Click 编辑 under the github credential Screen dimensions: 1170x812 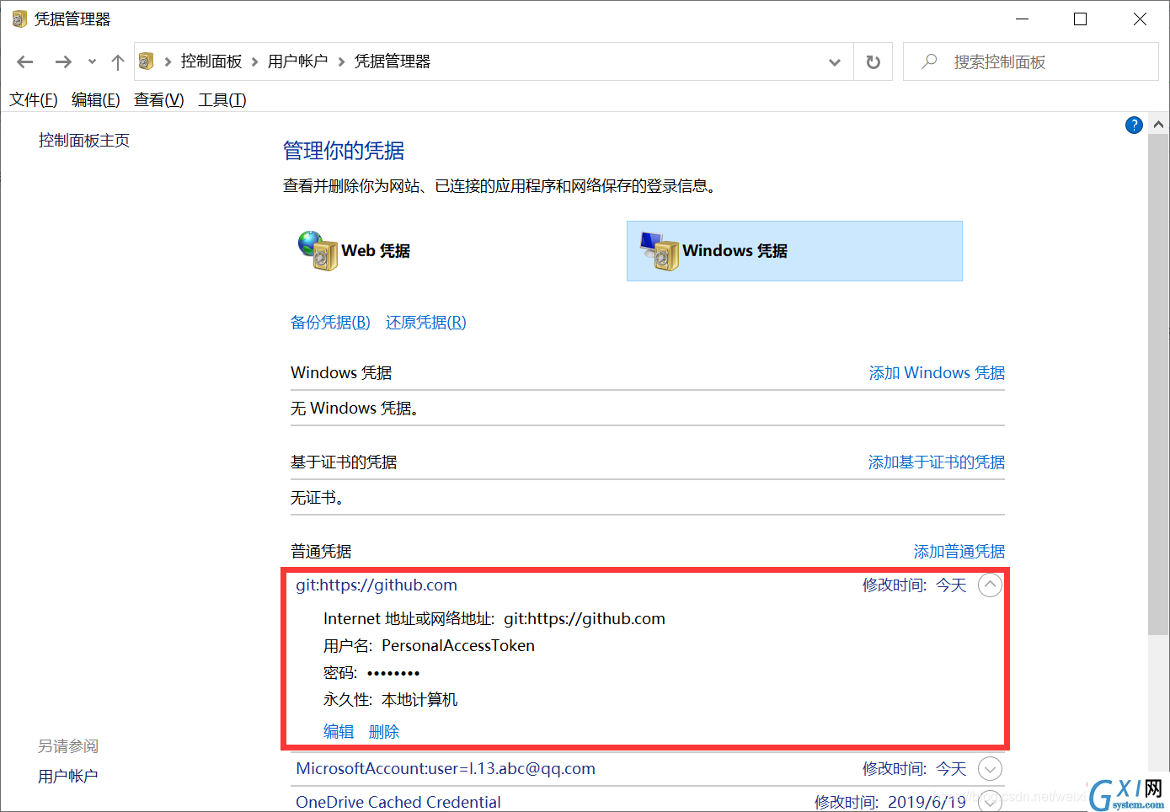click(339, 732)
